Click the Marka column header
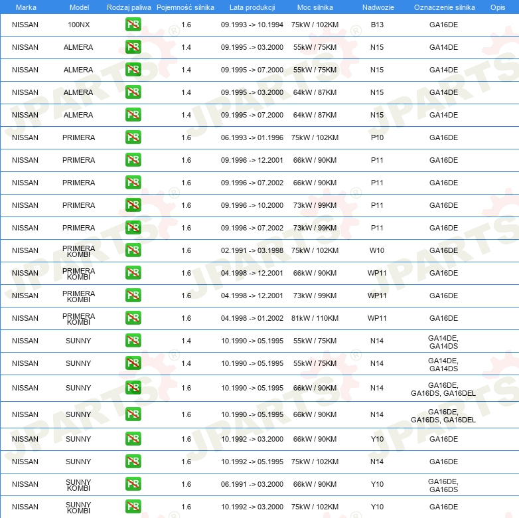The height and width of the screenshot is (518, 519). point(26,7)
